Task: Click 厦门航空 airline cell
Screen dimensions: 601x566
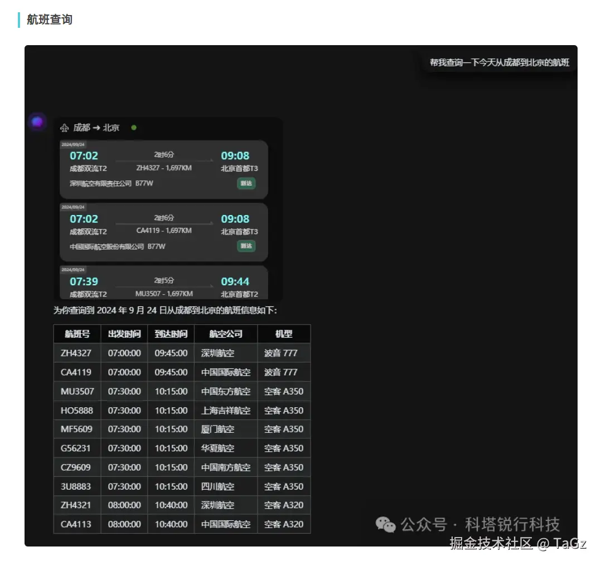Action: (226, 430)
